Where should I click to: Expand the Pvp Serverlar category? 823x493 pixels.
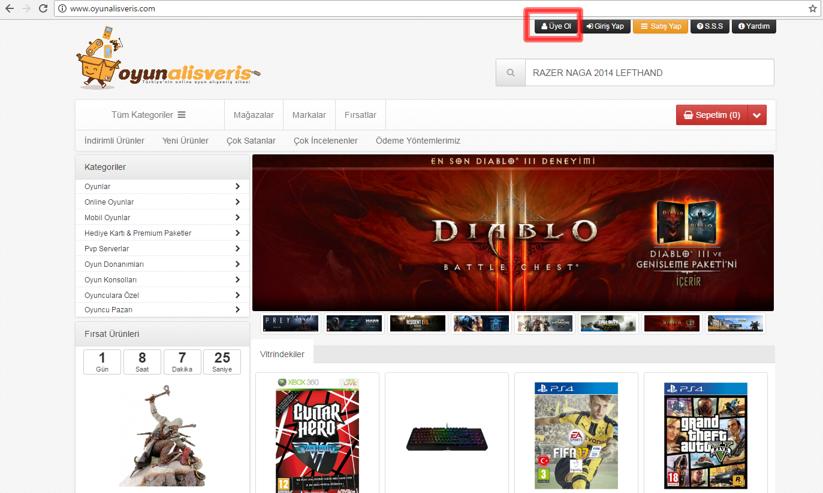pyautogui.click(x=162, y=249)
